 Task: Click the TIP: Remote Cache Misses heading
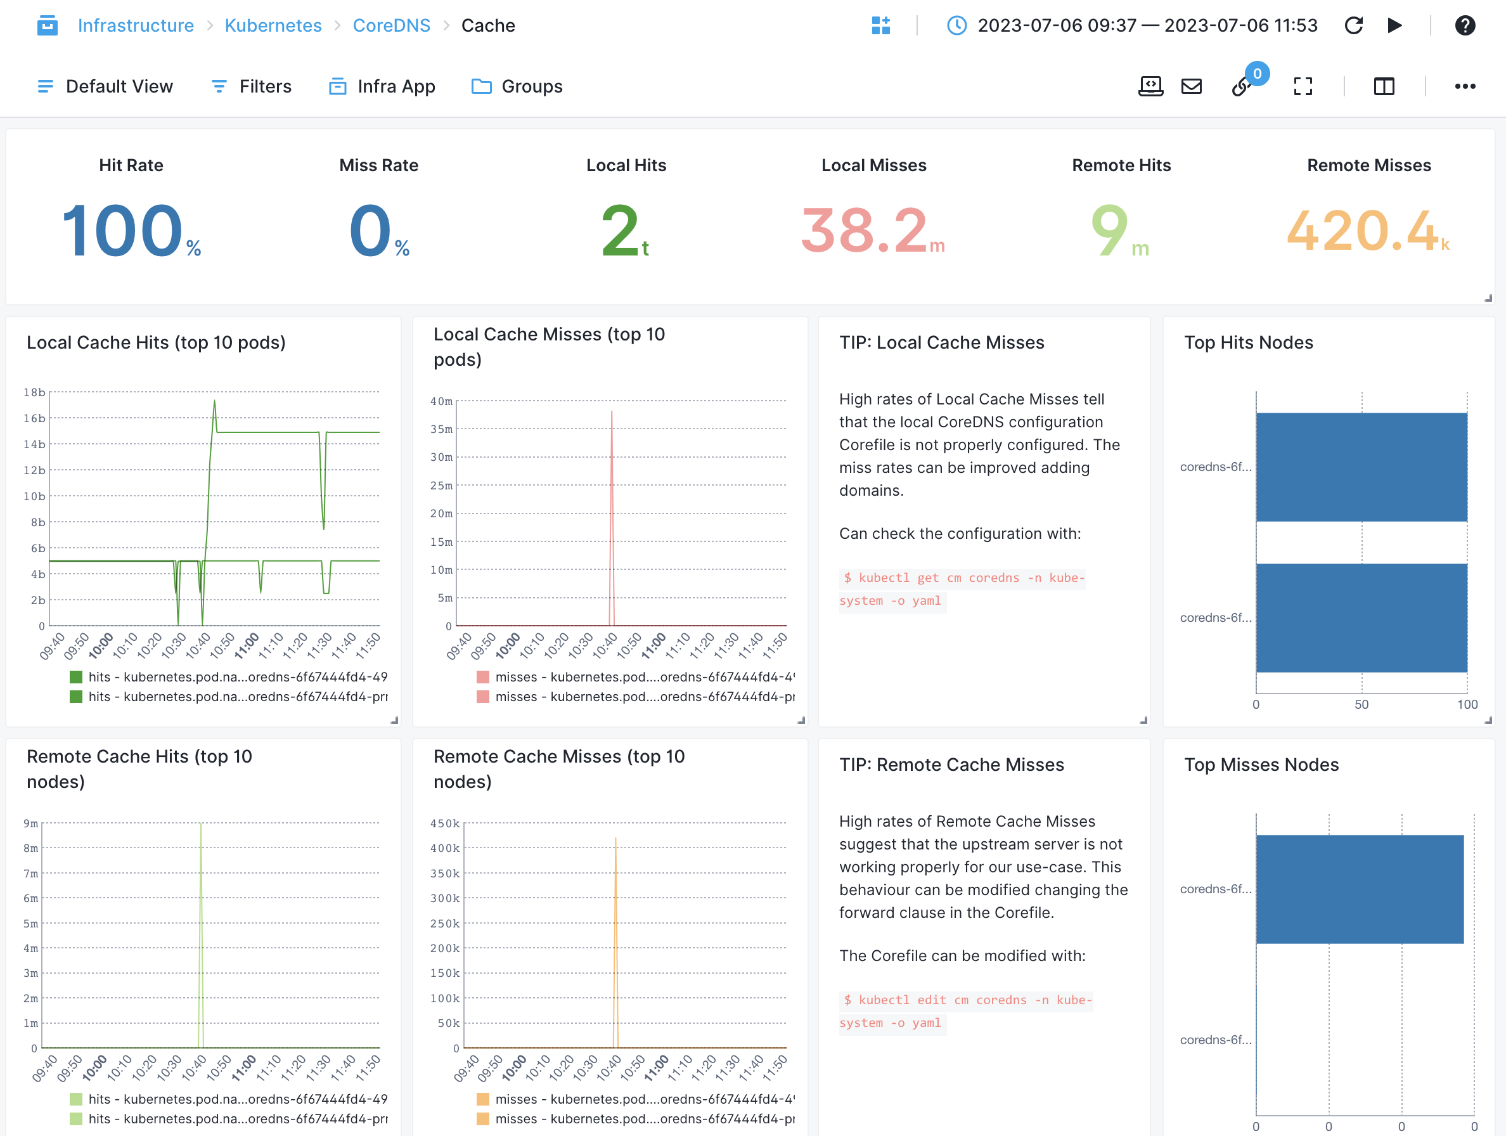952,765
